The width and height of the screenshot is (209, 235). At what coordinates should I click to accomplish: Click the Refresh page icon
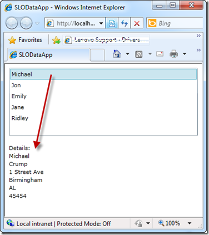click(x=125, y=23)
